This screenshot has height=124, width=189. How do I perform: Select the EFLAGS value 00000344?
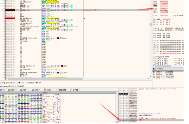click(x=167, y=19)
